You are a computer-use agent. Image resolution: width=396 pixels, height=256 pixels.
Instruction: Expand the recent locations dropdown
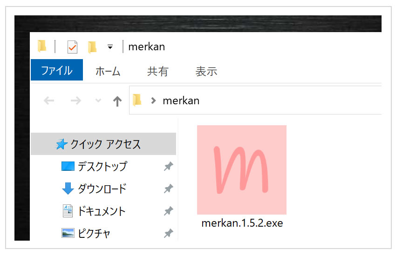[98, 101]
